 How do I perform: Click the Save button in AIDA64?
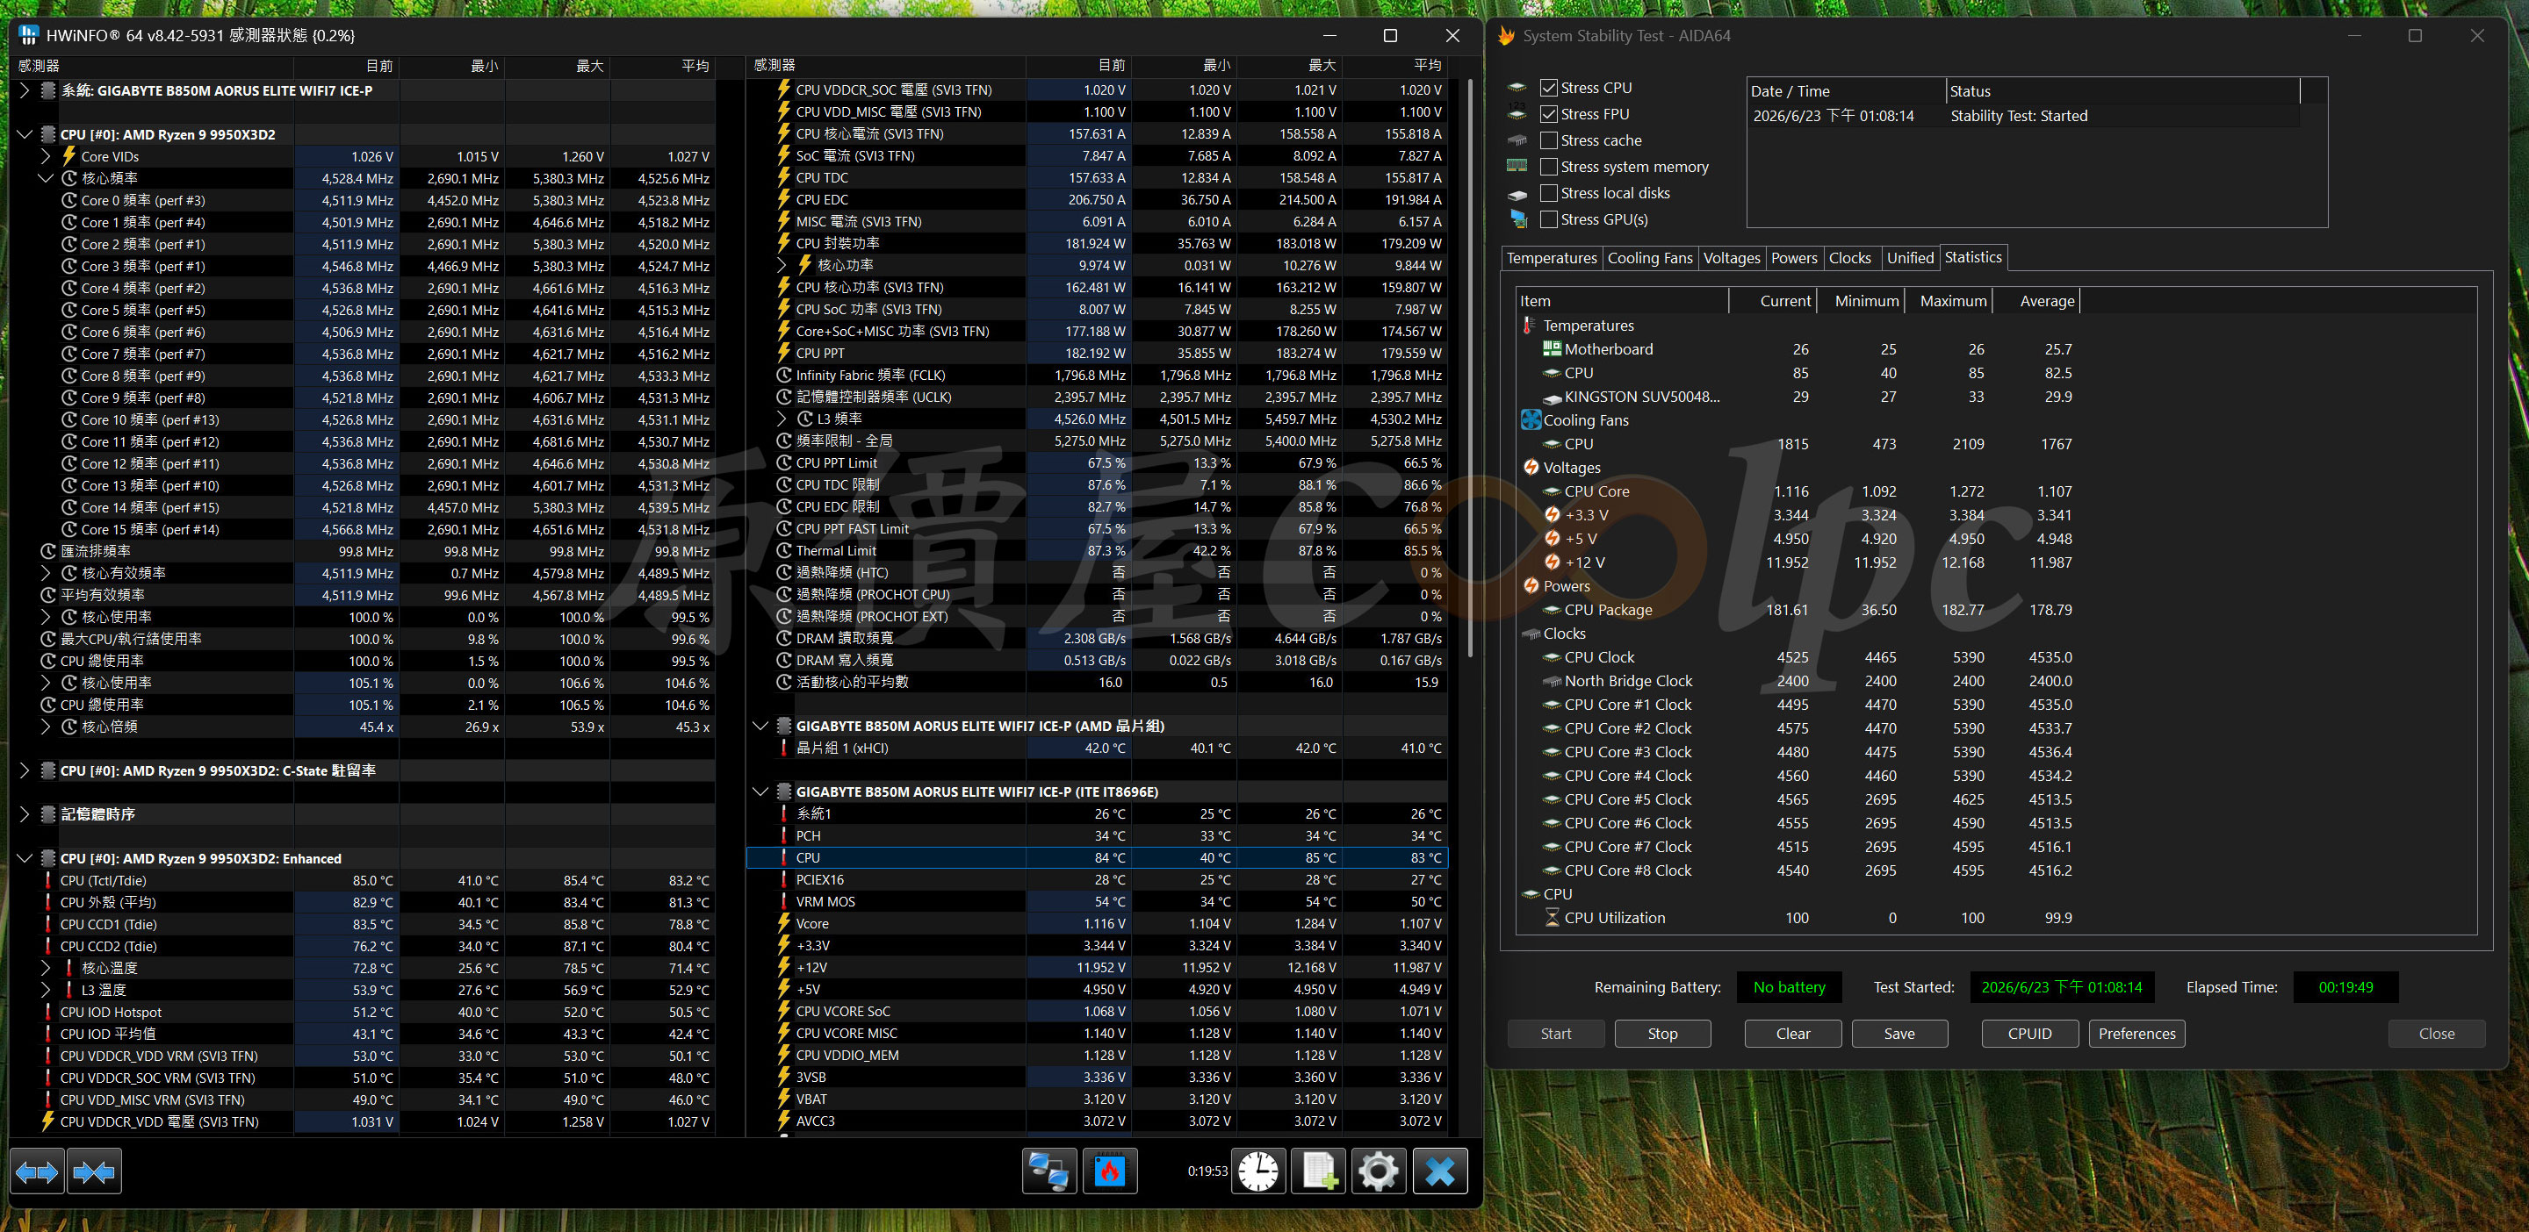(x=1899, y=1034)
